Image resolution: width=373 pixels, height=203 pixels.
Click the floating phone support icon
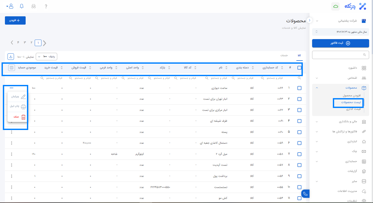[x=305, y=194]
